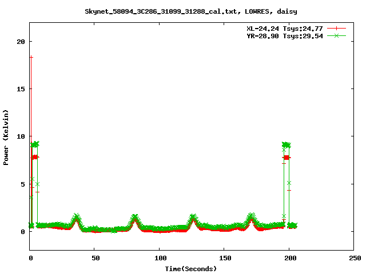This screenshot has width=366, height=274.
Task: Click the y-axis tick label 10
Action: (x=21, y=136)
